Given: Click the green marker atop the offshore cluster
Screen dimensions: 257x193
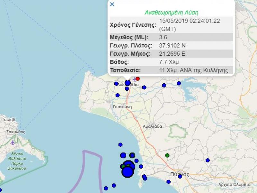Looking at the screenshot, I should [128, 165].
